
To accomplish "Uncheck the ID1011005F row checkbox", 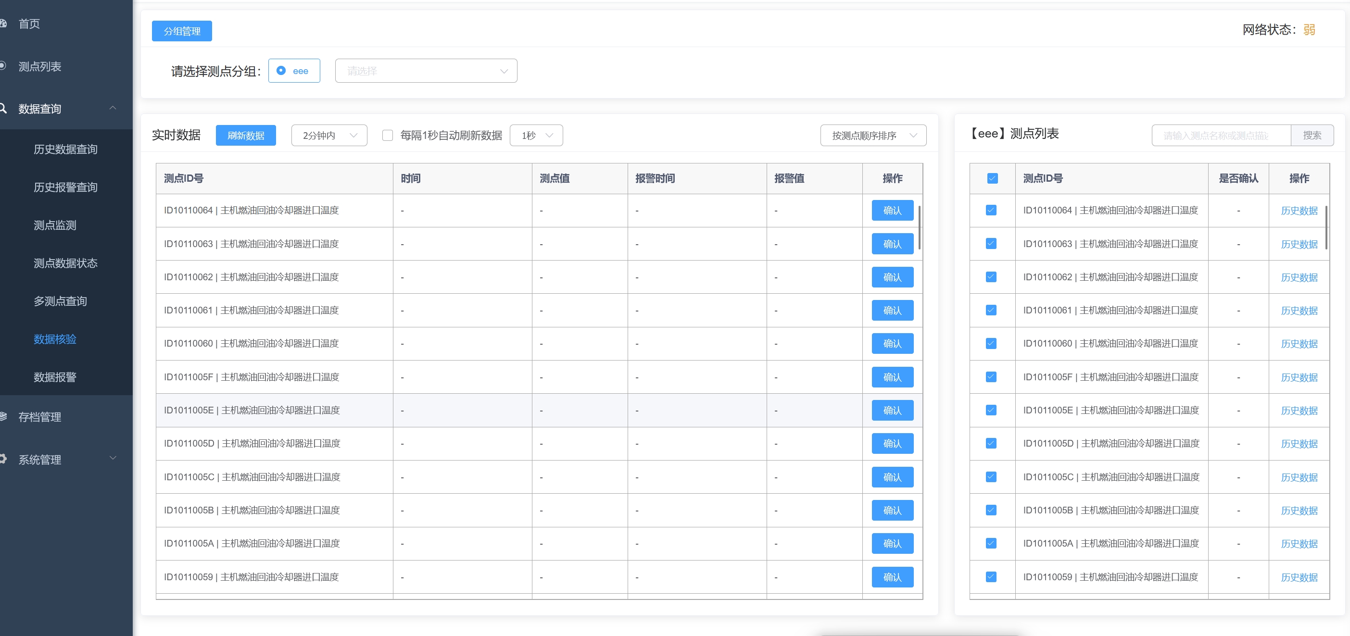I will 991,377.
